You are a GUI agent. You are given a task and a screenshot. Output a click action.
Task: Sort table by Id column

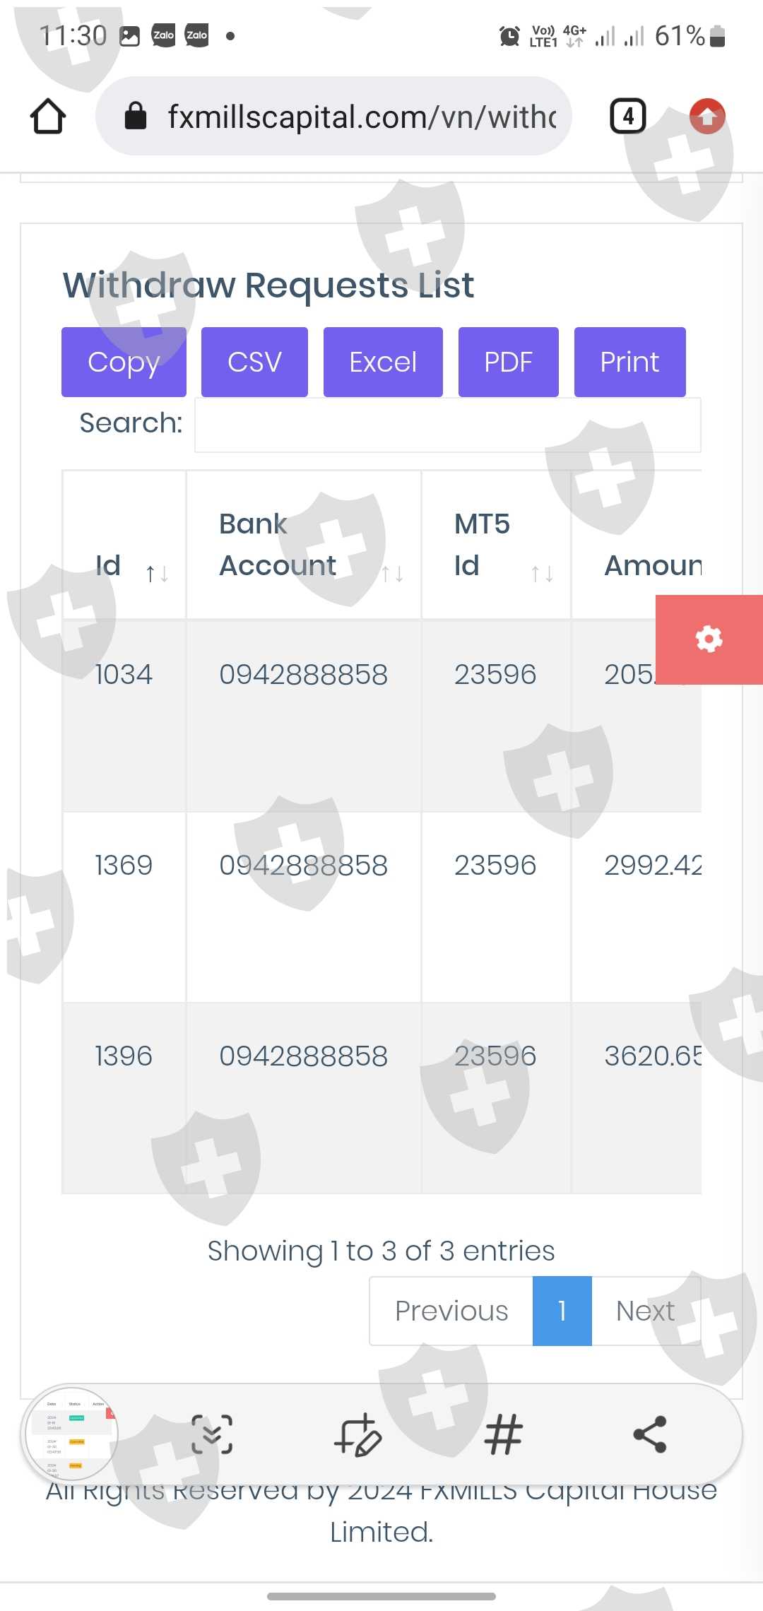pos(124,566)
